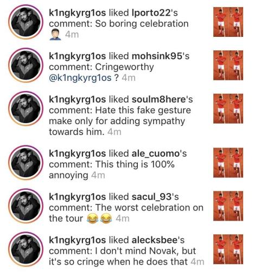Open soulm8here's profile username link
This screenshot has width=254, height=276.
click(x=159, y=99)
